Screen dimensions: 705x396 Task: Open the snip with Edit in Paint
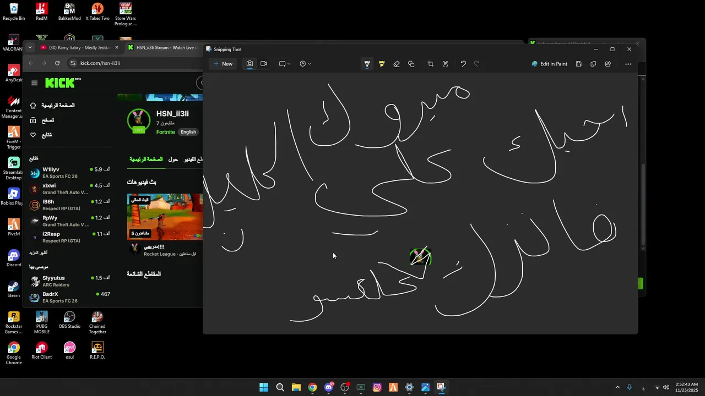pos(550,64)
